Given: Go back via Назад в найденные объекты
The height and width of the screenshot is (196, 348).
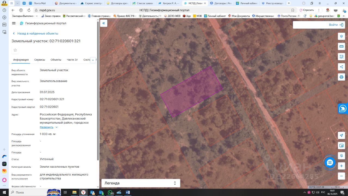Looking at the screenshot, I should pyautogui.click(x=36, y=33).
